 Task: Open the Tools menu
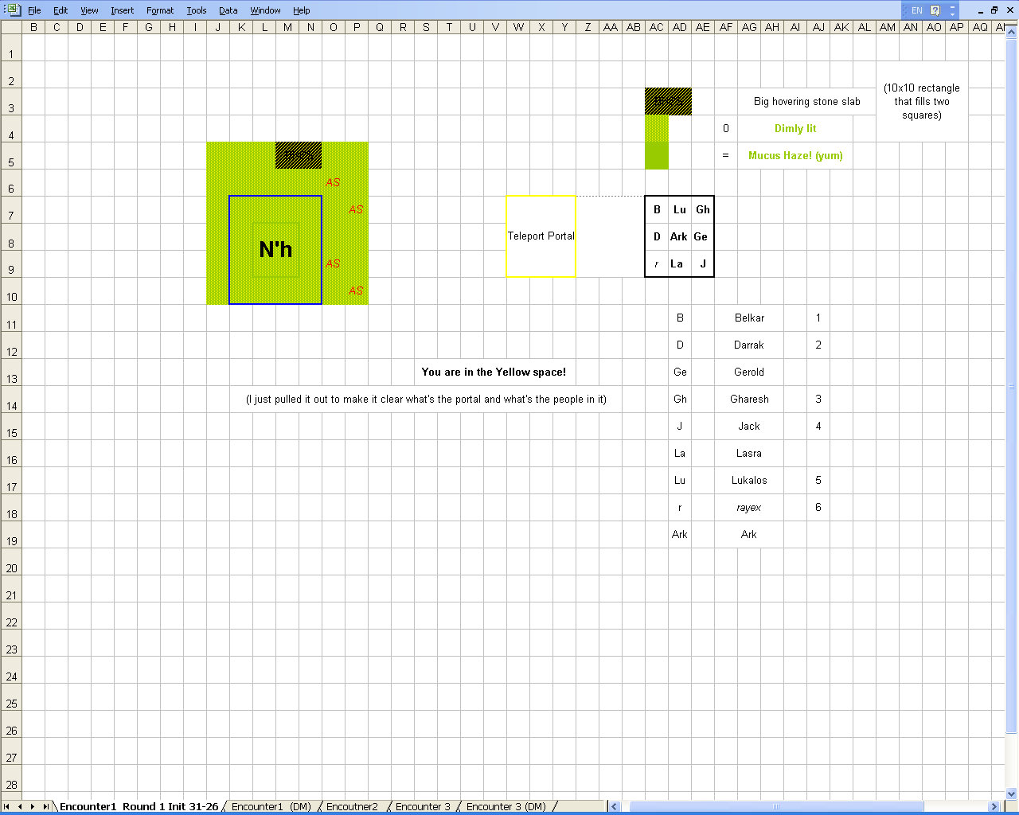pyautogui.click(x=196, y=10)
